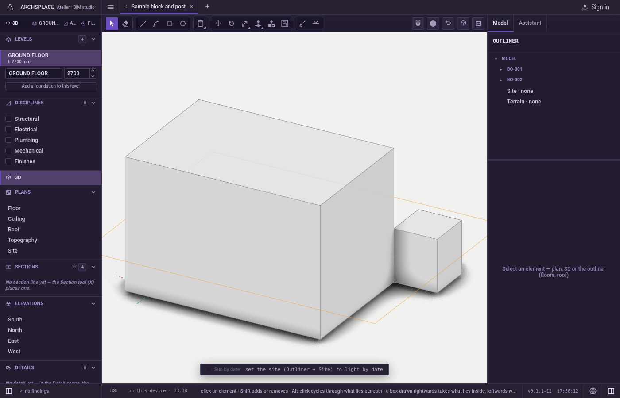Choose the Push-pull extrude tool
Screen dimensions: 620x398
(x=258, y=23)
